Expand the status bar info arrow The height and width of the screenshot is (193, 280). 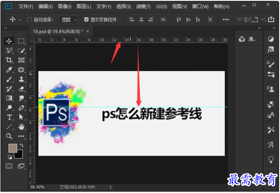(x=111, y=187)
